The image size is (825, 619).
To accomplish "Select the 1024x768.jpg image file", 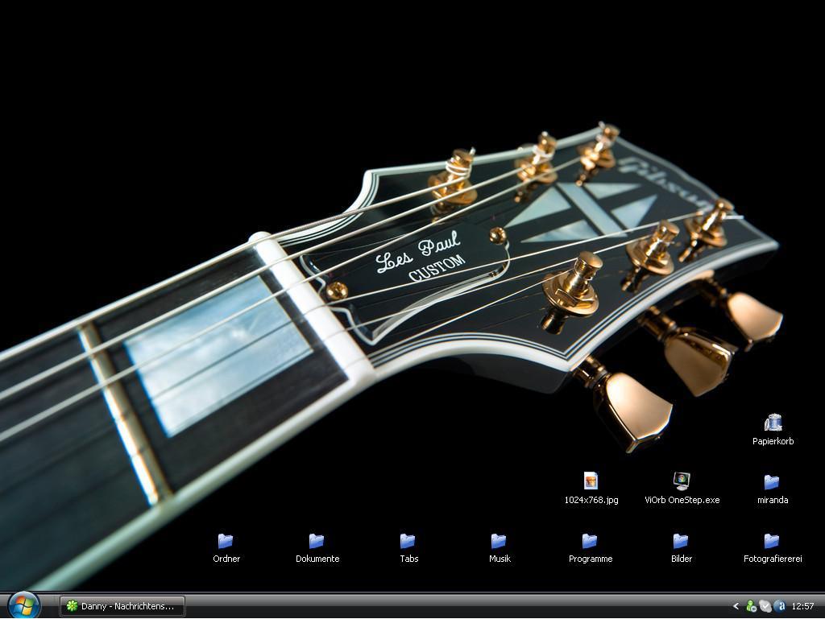I will (x=591, y=481).
